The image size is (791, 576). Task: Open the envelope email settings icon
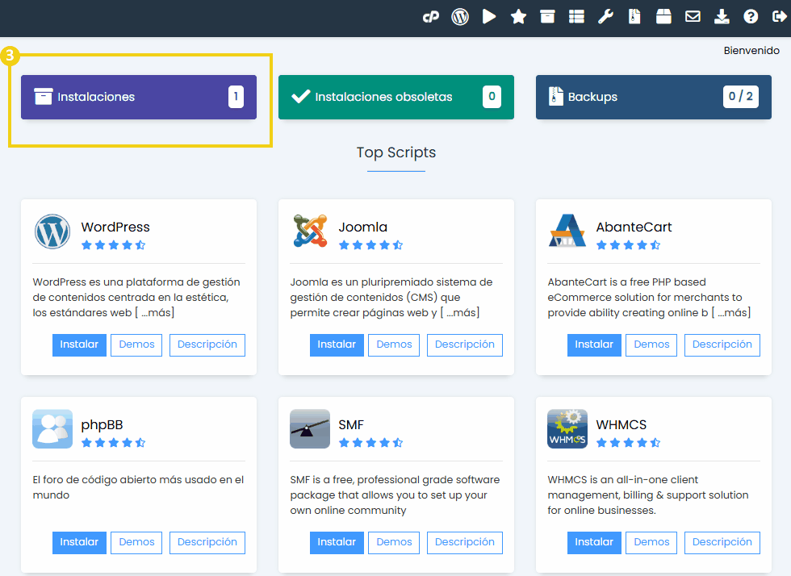693,17
